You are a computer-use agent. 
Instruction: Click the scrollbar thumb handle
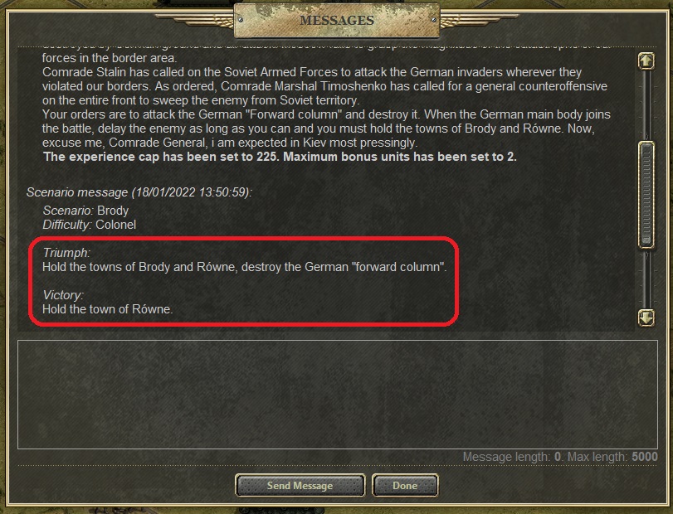[x=646, y=195]
